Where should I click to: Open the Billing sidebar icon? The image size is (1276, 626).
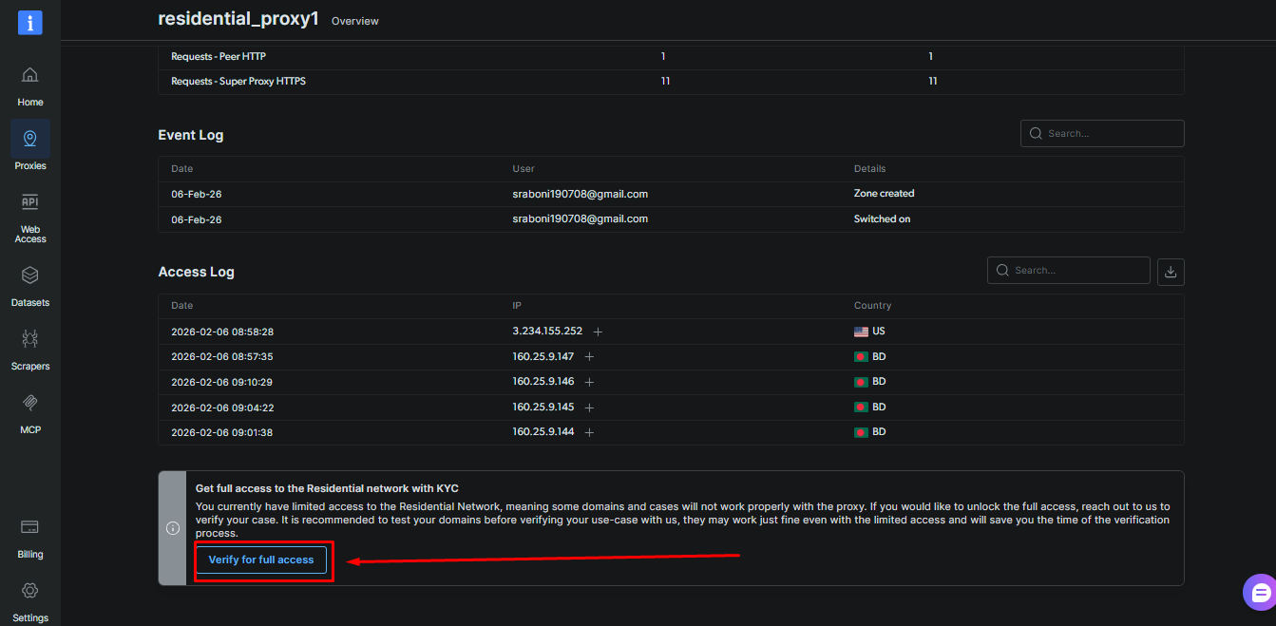(30, 527)
